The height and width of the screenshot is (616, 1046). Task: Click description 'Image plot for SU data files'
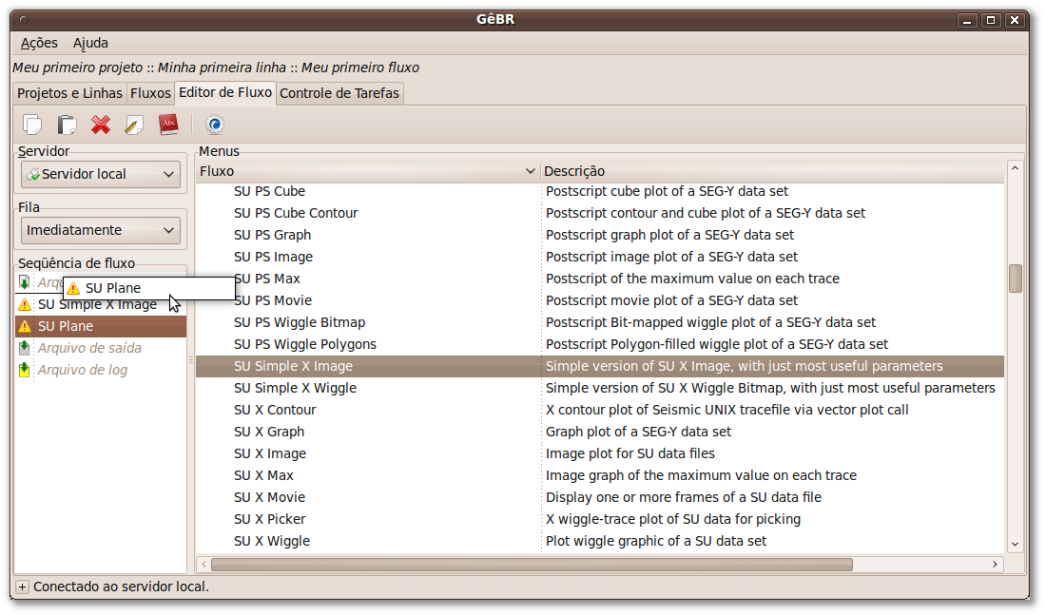click(630, 454)
